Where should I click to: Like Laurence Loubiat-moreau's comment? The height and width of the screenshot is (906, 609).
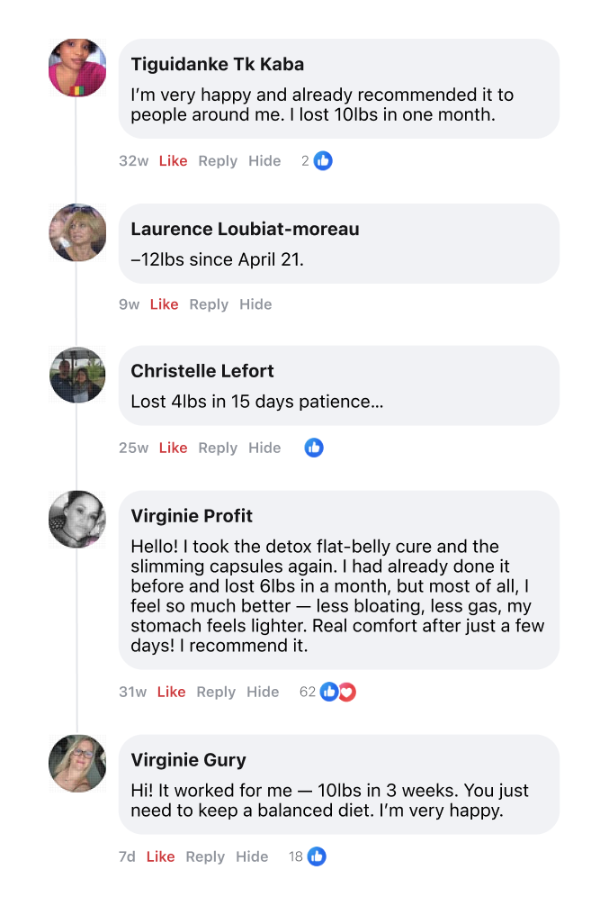164,304
